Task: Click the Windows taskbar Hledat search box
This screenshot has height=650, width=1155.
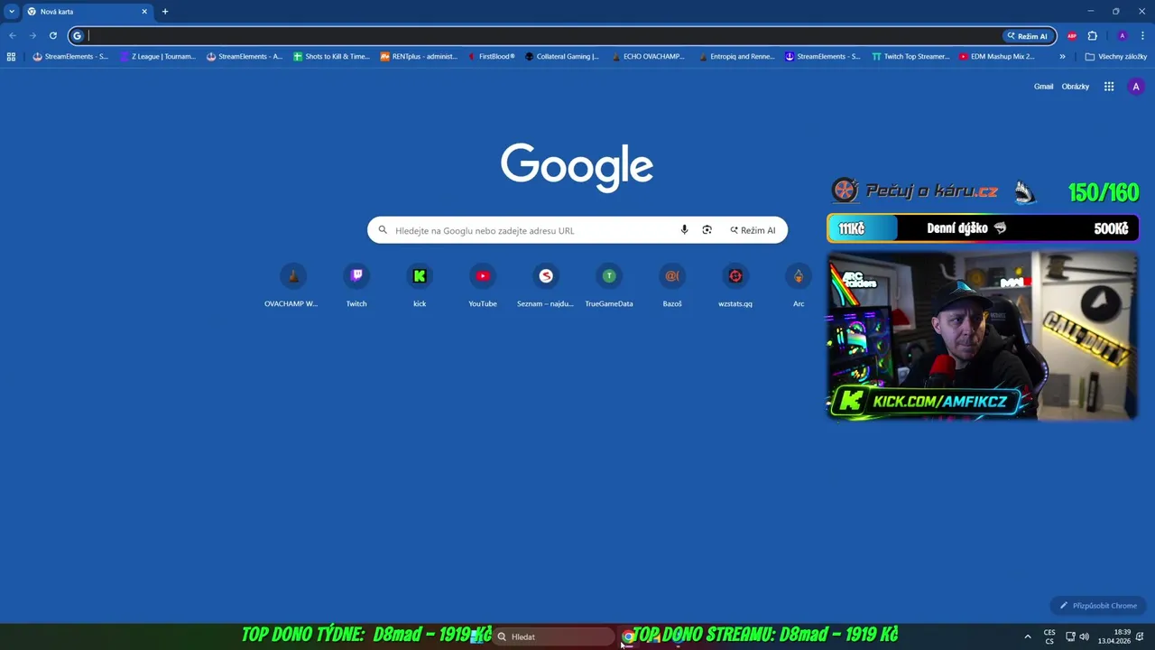Action: [553, 636]
